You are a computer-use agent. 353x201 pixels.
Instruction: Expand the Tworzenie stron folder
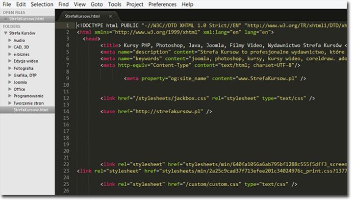pyautogui.click(x=10, y=103)
